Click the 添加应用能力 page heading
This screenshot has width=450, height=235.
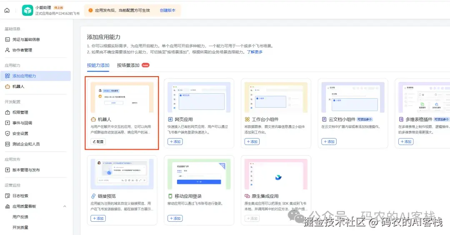click(x=104, y=37)
